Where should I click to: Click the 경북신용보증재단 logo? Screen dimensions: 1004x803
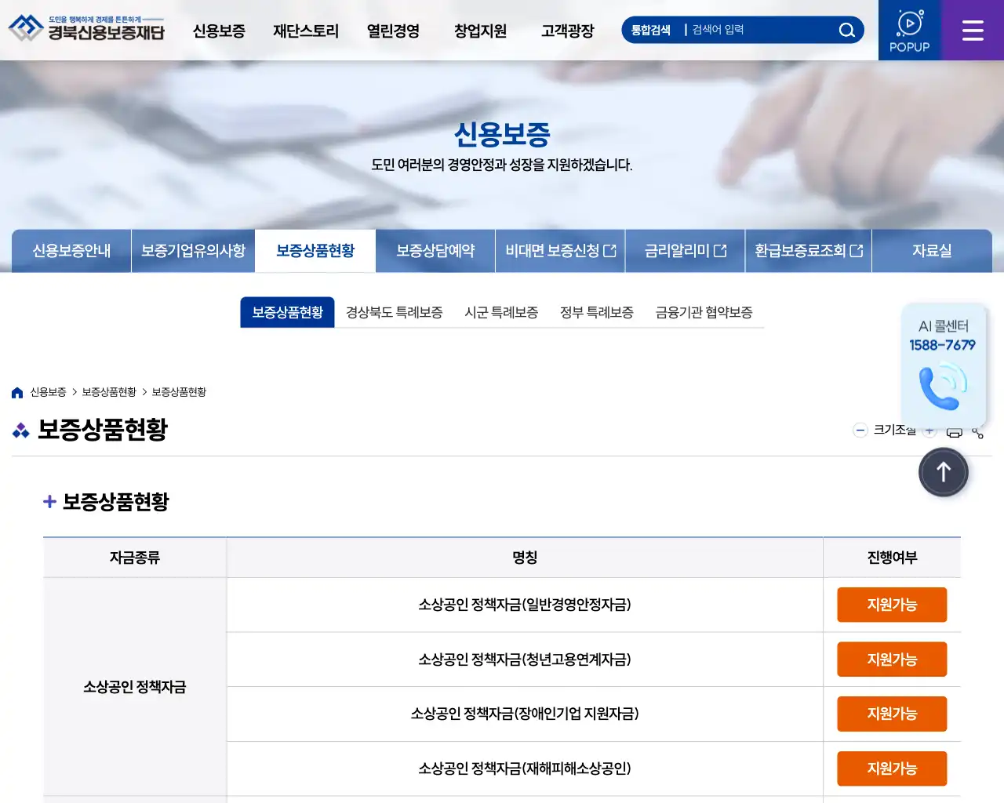[86, 28]
